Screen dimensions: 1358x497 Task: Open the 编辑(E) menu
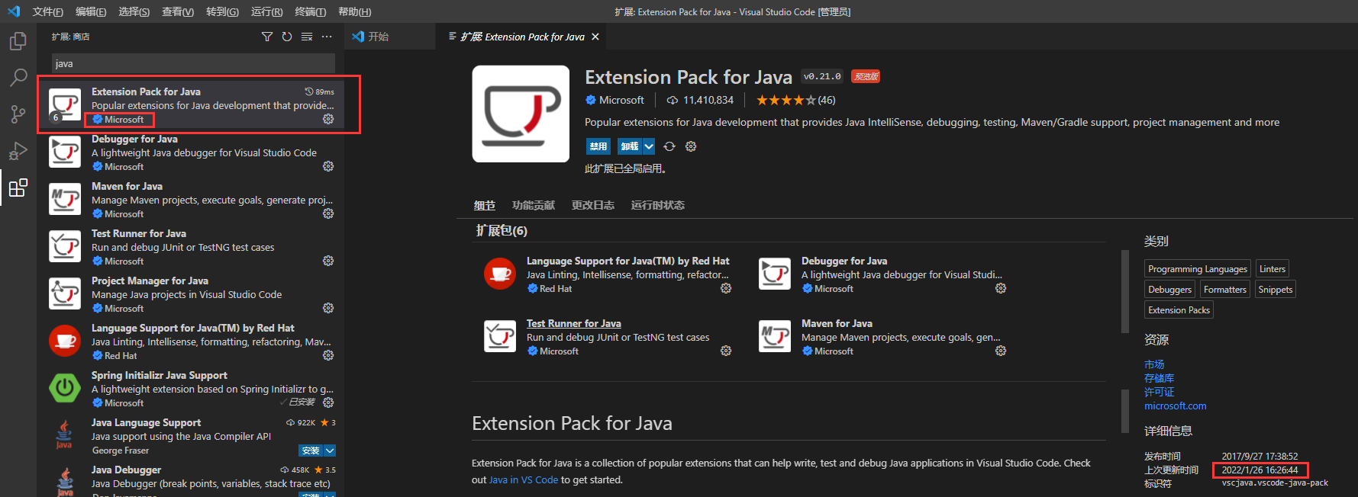click(x=91, y=11)
